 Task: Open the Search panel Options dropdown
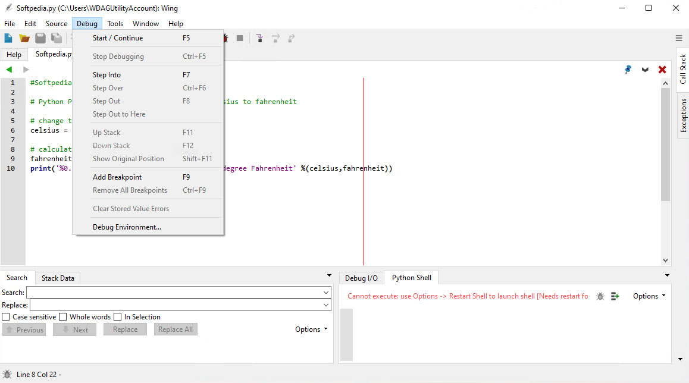[x=311, y=329]
